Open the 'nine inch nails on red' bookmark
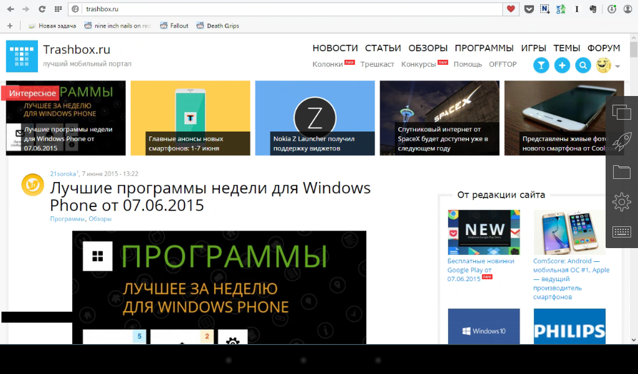The image size is (638, 374). tap(117, 26)
